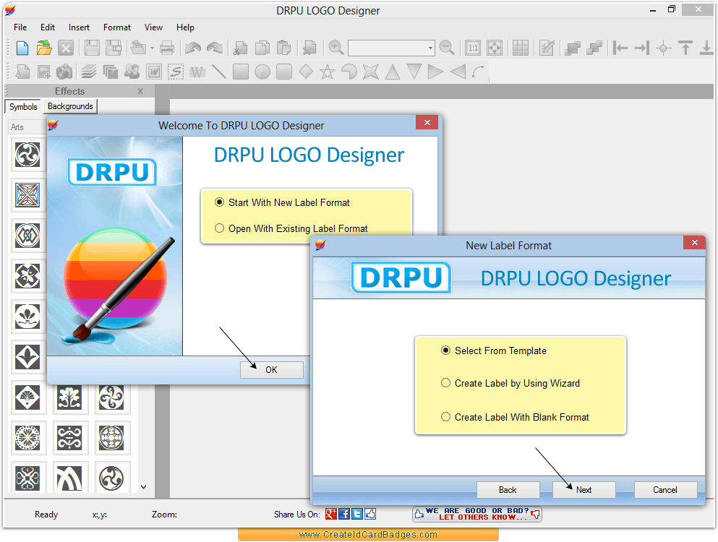Screen dimensions: 718x542
Task: Click the WordArt W icon
Action: point(154,72)
